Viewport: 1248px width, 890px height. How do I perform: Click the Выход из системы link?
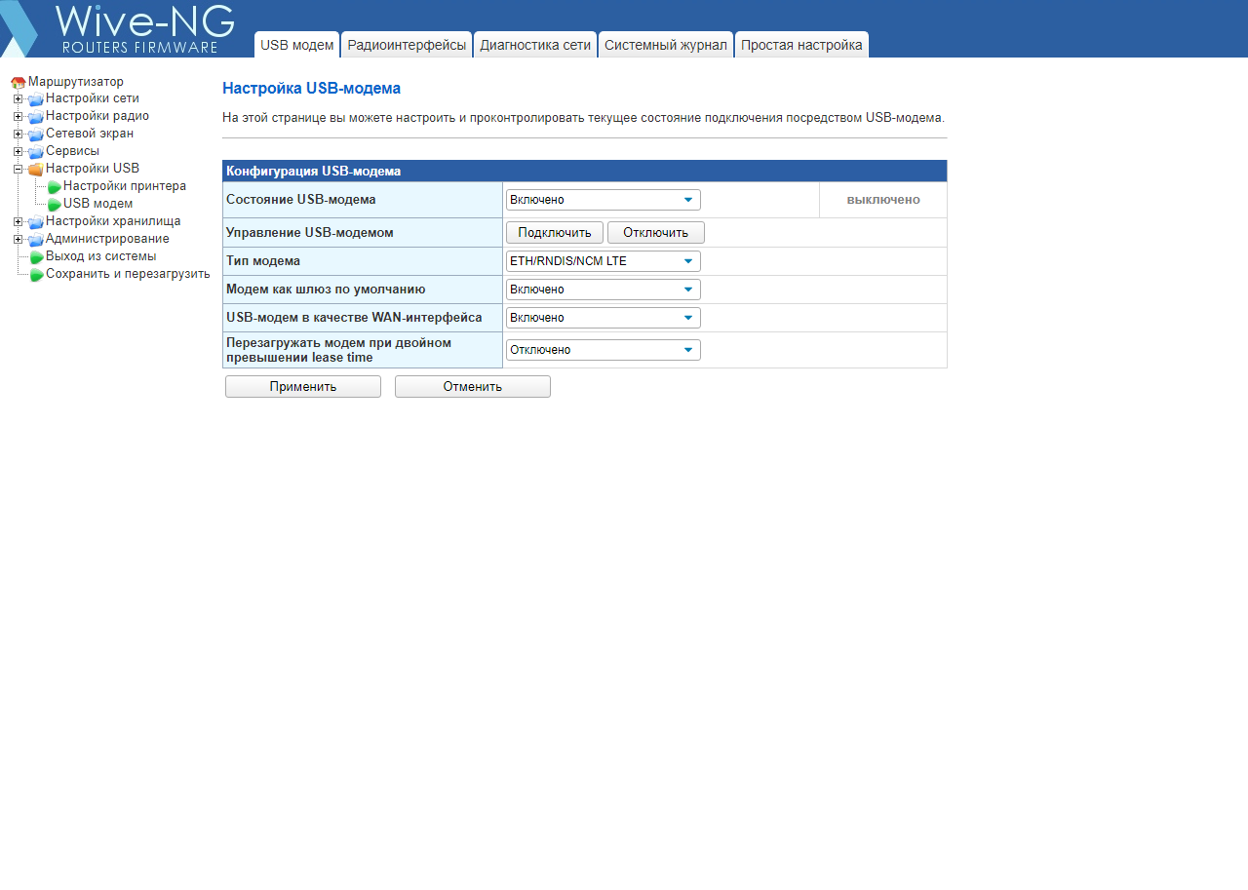101,256
